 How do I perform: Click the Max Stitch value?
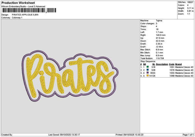click(x=159, y=49)
